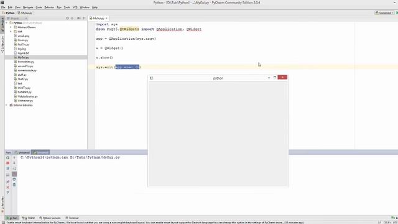Select MyGui.py in project tree
Viewport: 398px width, 224px height.
[x=21, y=57]
